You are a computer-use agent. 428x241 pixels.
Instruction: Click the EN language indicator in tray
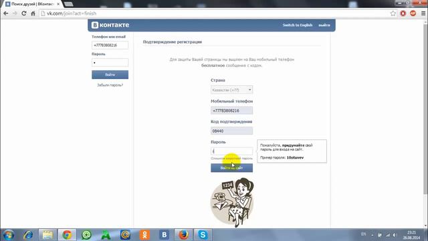364,234
